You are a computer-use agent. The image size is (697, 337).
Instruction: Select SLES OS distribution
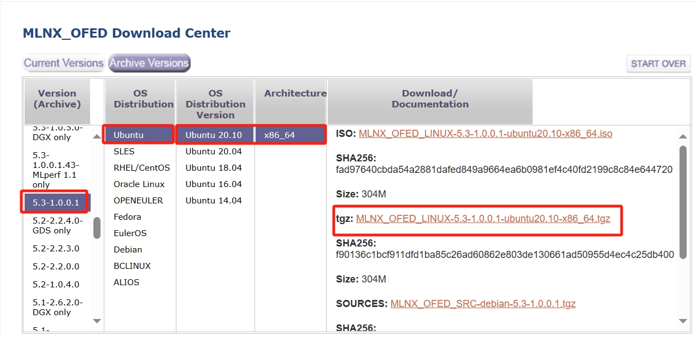(124, 151)
